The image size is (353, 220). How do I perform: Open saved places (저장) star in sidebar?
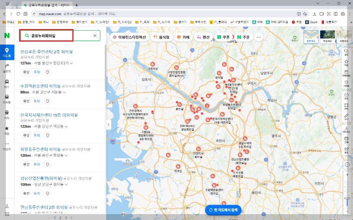tap(7, 130)
